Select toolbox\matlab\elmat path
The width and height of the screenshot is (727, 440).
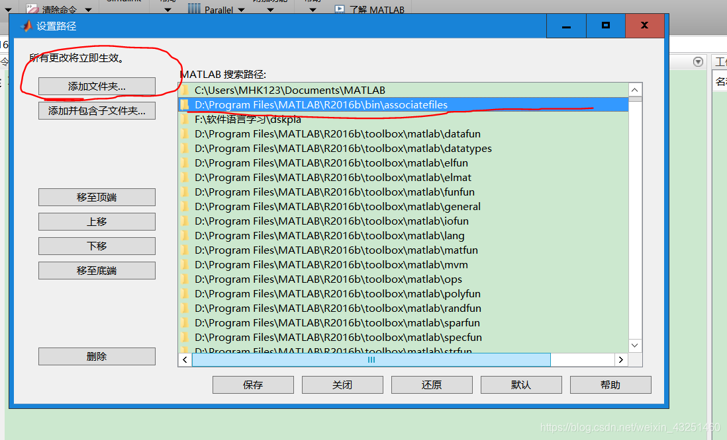point(403,177)
